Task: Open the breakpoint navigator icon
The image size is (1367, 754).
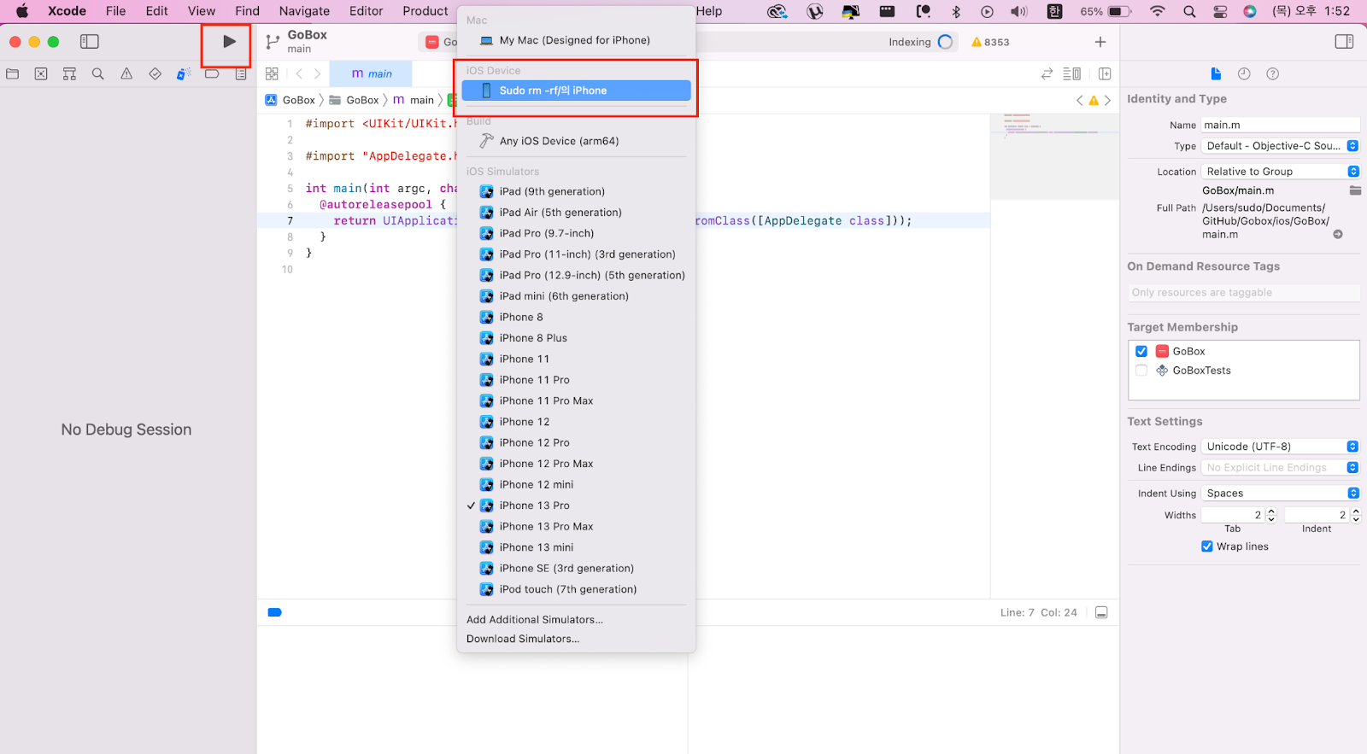Action: 212,74
